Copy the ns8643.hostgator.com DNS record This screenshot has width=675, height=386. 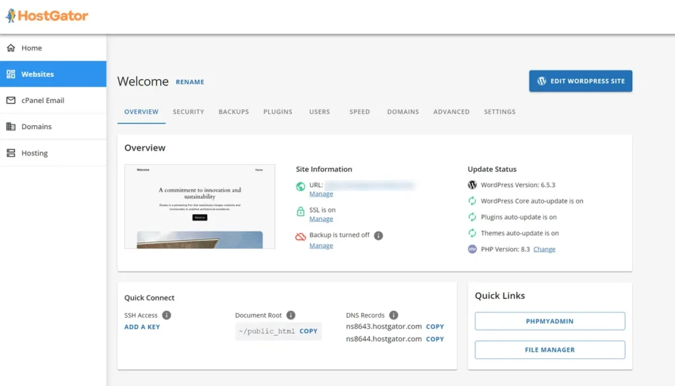[434, 327]
